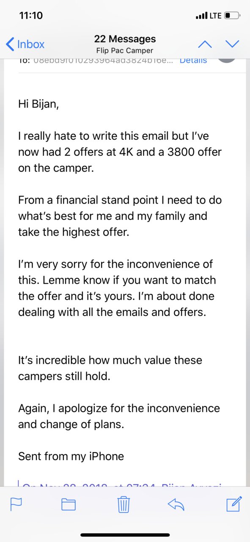The image size is (250, 542).
Task: Tap the Flip Pac Camper subject line
Action: coord(125,50)
